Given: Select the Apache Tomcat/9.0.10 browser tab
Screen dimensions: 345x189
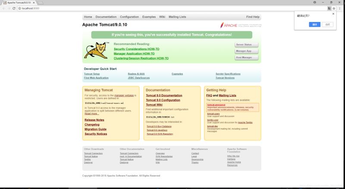Looking at the screenshot, I should pos(19,3).
